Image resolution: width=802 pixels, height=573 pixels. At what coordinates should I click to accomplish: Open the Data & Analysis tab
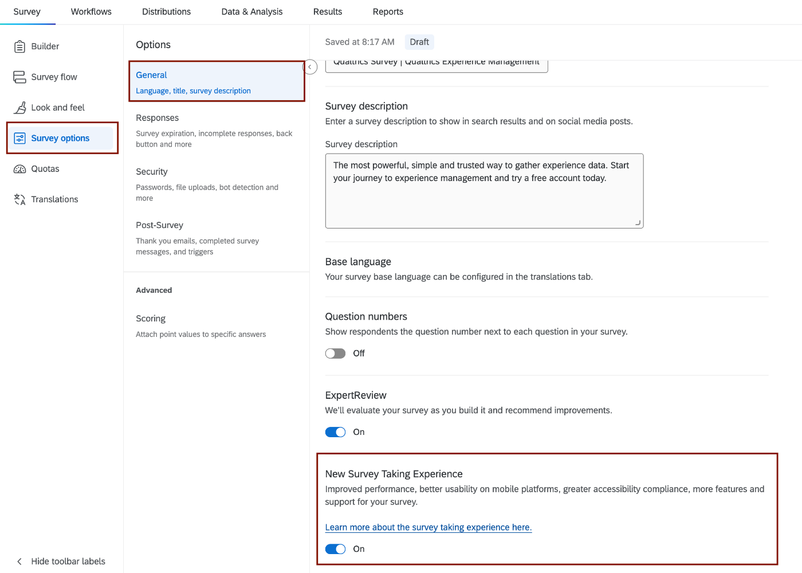coord(251,11)
